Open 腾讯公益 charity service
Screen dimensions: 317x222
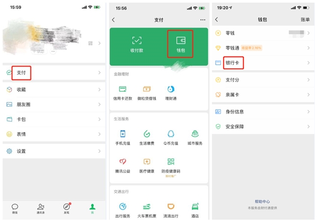(x=123, y=166)
